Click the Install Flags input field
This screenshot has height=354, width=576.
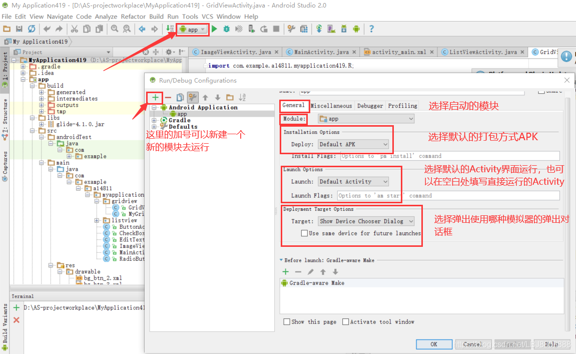coord(449,156)
